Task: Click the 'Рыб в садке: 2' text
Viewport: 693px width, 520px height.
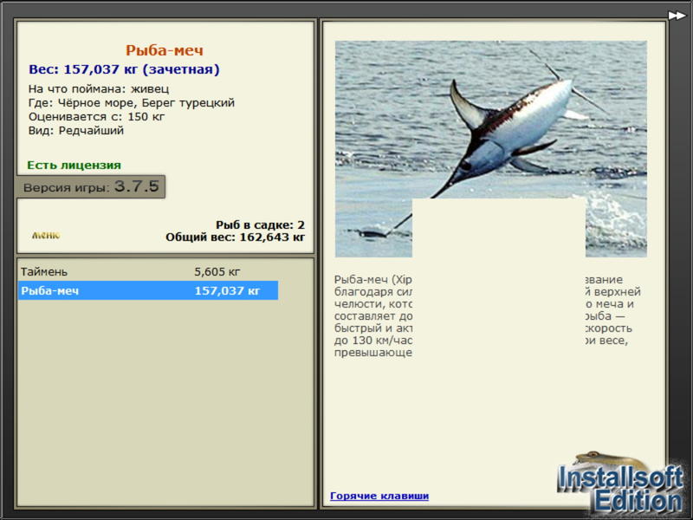Action: point(260,224)
